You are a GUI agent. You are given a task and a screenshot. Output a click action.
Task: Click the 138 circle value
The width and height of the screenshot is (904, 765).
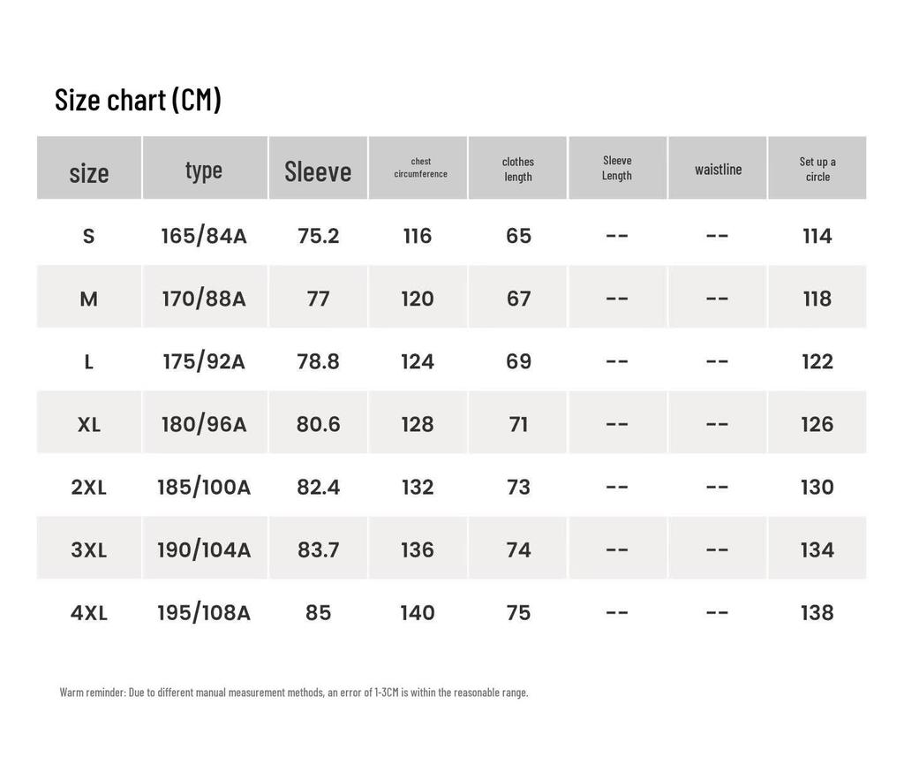click(817, 613)
